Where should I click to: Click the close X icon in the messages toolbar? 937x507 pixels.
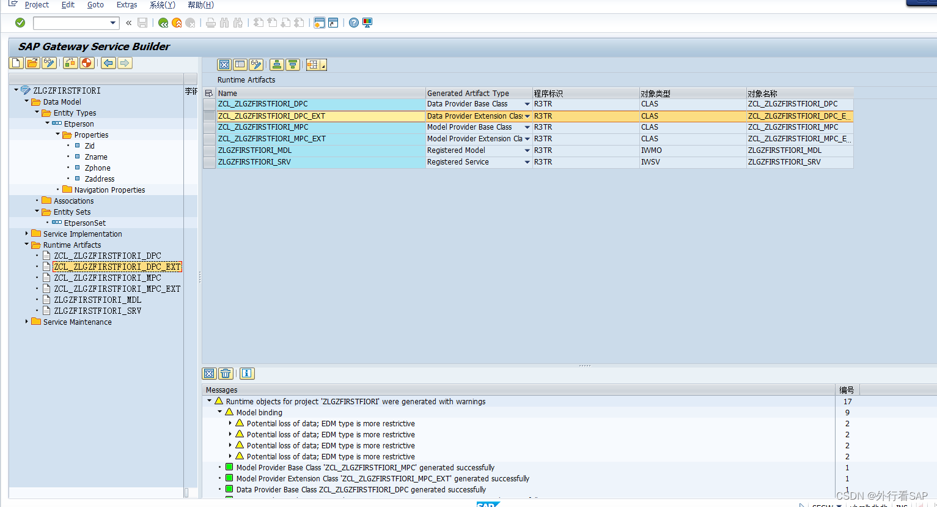pos(210,374)
